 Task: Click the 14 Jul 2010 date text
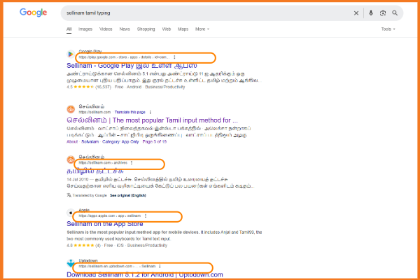coord(78,179)
